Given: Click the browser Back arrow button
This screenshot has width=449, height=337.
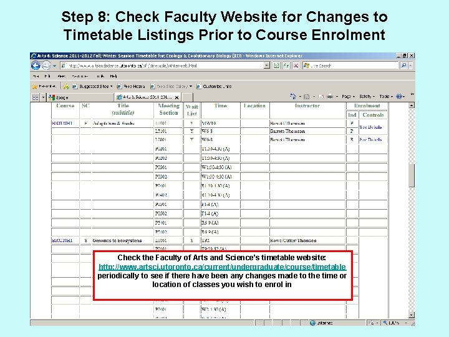Looking at the screenshot, I should tap(36, 66).
